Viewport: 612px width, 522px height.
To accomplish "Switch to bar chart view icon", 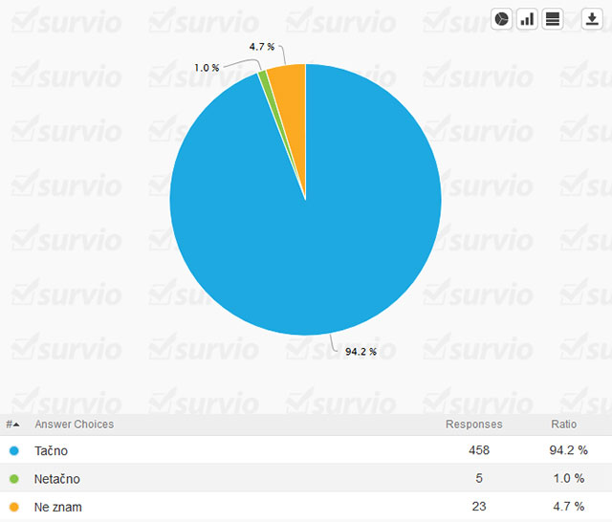I will click(x=527, y=19).
